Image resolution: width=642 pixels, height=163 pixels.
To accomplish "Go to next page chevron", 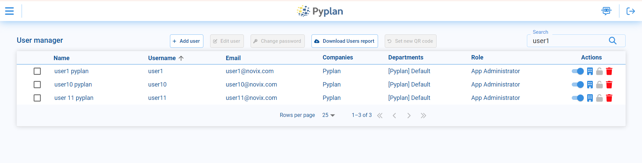I will click(409, 116).
